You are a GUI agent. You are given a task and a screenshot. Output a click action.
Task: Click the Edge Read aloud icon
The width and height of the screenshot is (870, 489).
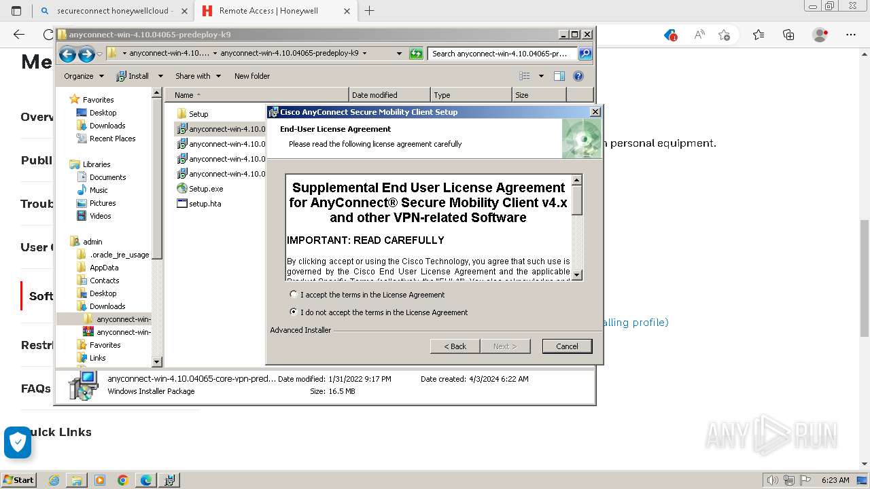tap(699, 35)
